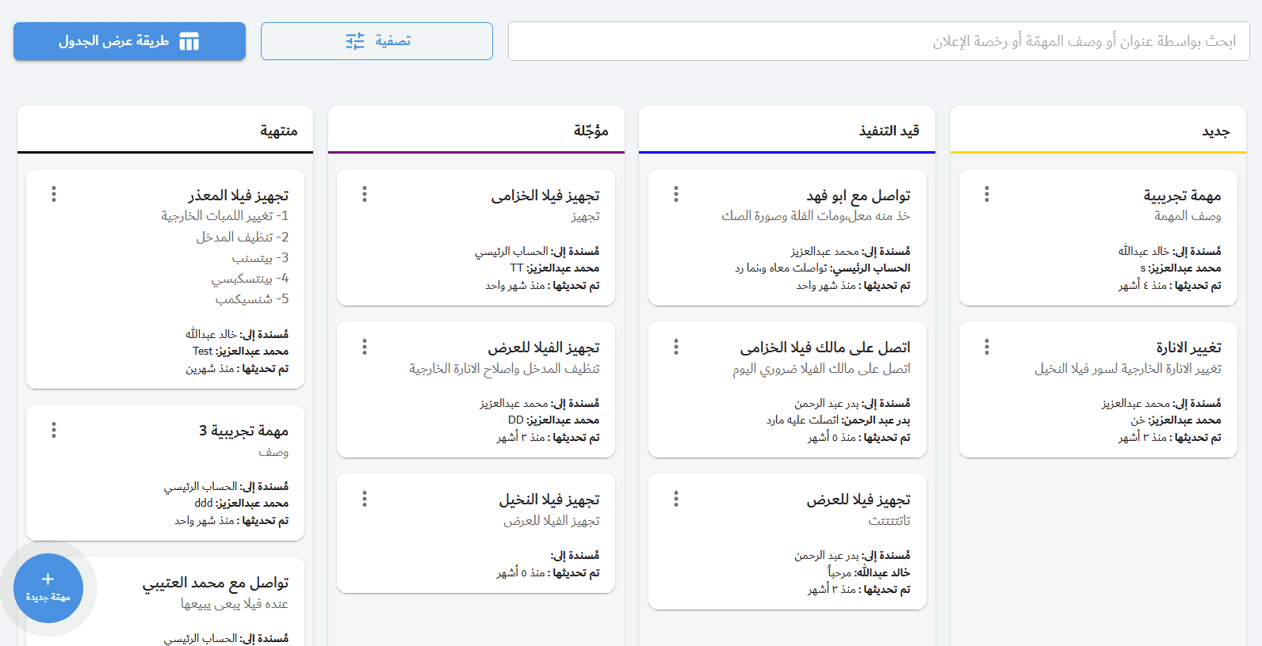Select the مؤجّلة column header
Screen dimensions: 1262x646
pos(591,131)
